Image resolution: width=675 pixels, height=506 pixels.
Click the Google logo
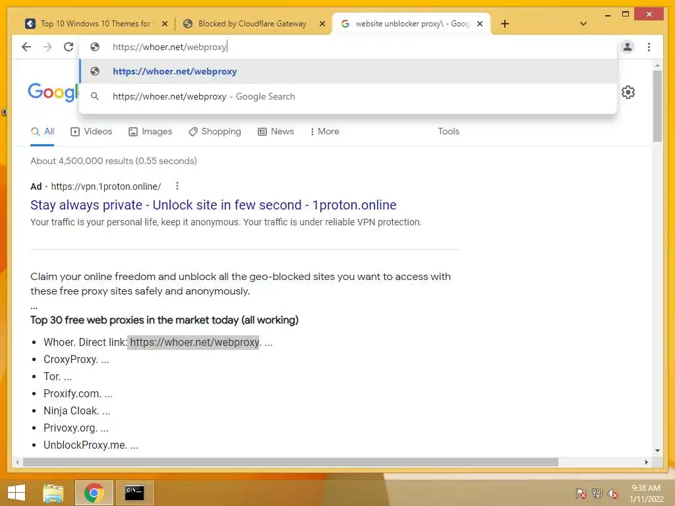coord(53,92)
